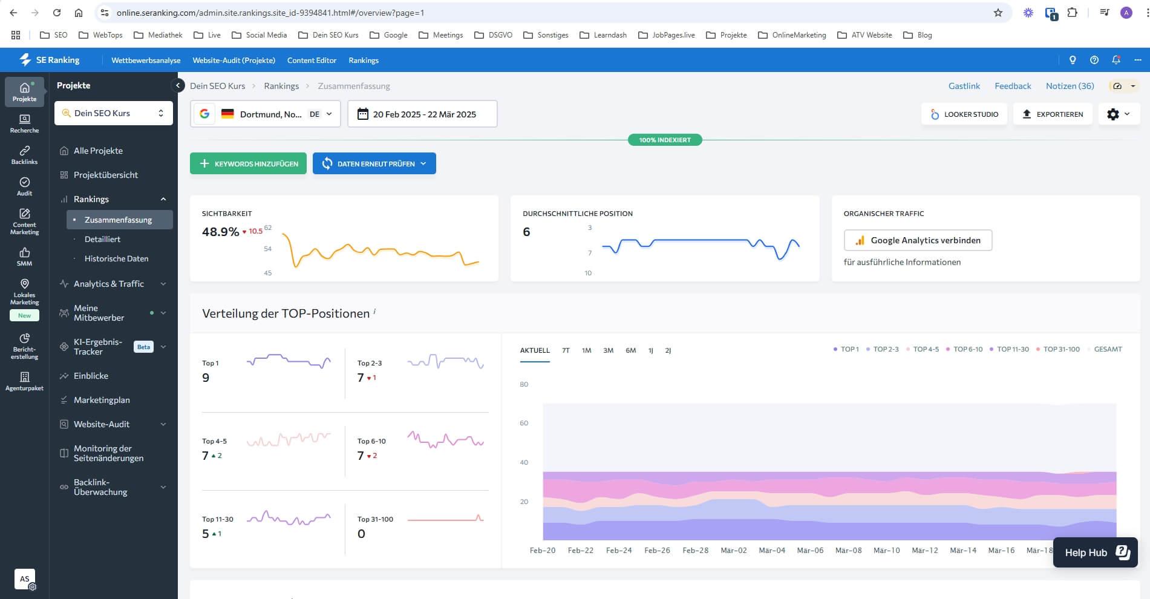Open Website-Audit (Projekte) top menu
The height and width of the screenshot is (599, 1150).
point(234,60)
